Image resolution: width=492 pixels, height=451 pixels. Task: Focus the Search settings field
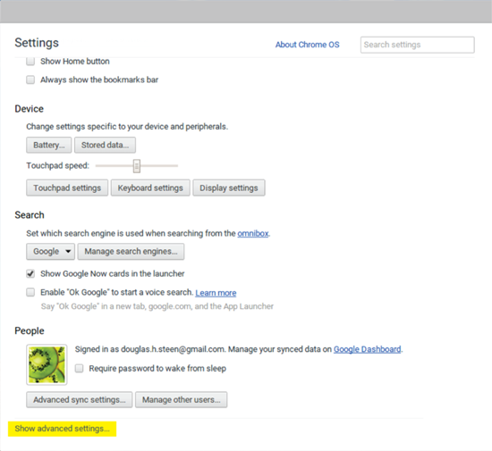418,45
